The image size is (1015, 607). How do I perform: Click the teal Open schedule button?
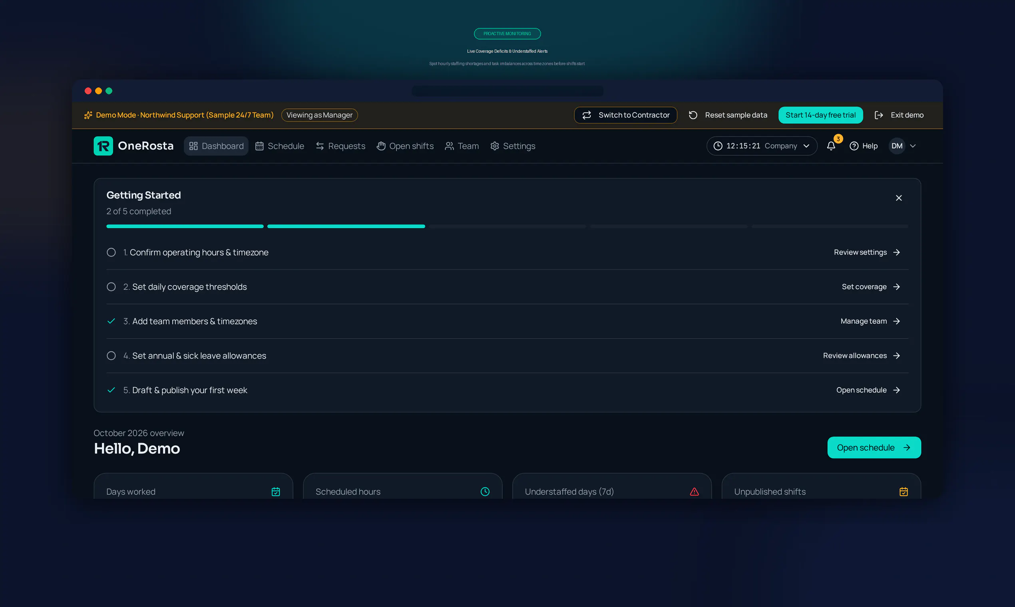(x=874, y=448)
